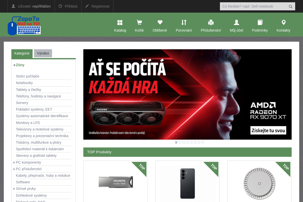Image resolution: width=303 pixels, height=202 pixels.
Task: Click the search magnifier icon
Action: 291,7
